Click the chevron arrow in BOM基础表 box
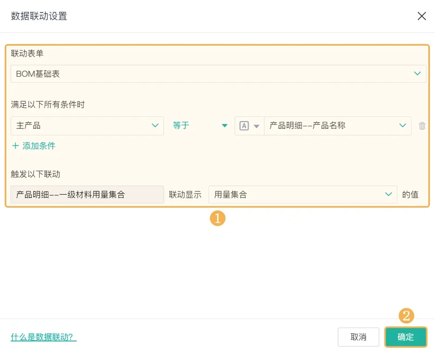435x352 pixels. 417,73
